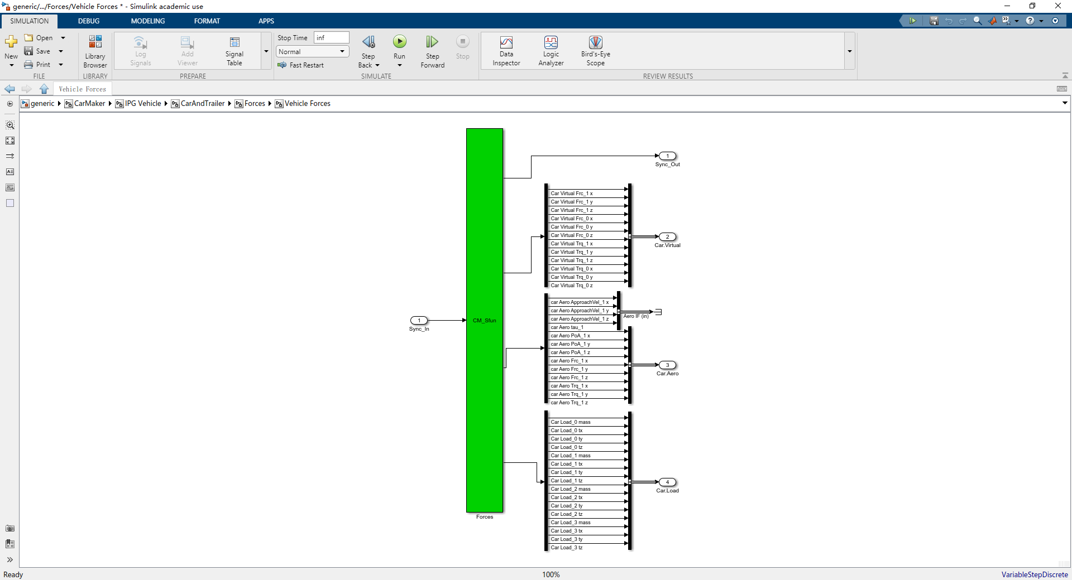The height and width of the screenshot is (580, 1072).
Task: Select the Car.Virtual outport block
Action: pyautogui.click(x=667, y=237)
